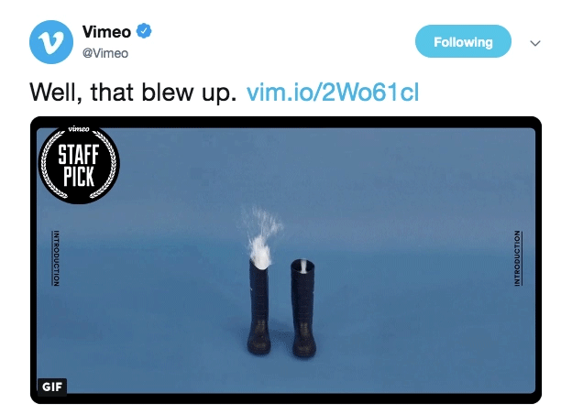
Task: Open the vim.io/2Wo61cl link
Action: [333, 93]
